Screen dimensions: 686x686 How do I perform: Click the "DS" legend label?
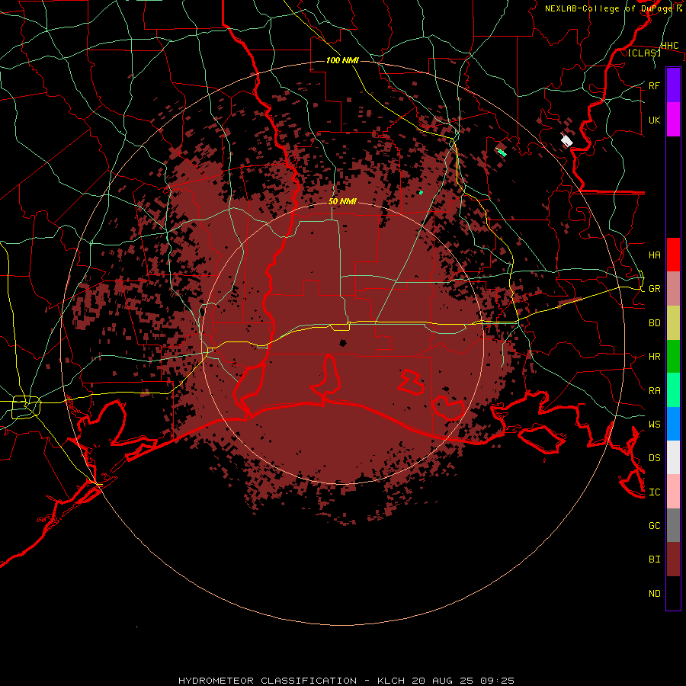coord(654,458)
